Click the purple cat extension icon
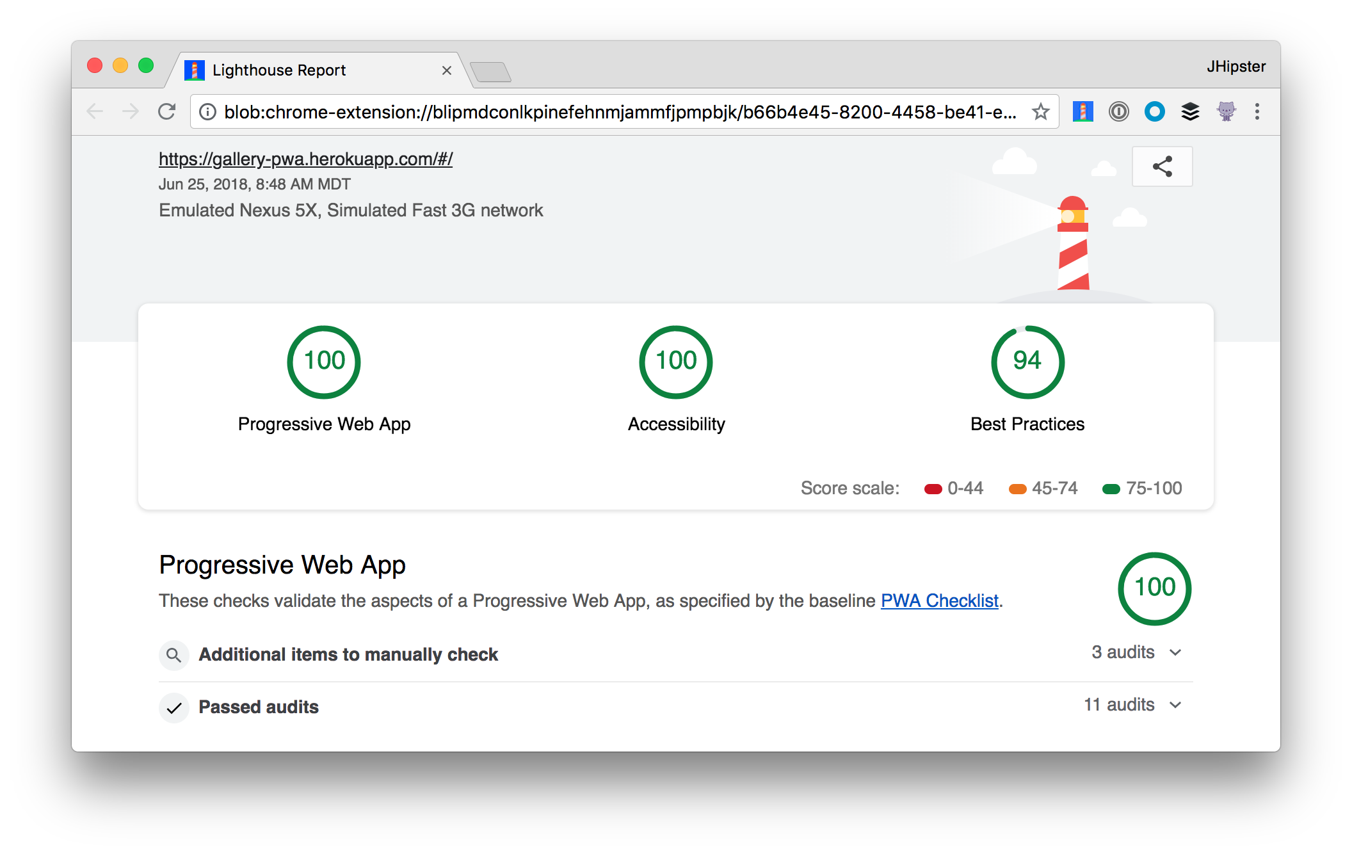The height and width of the screenshot is (854, 1352). (1226, 112)
